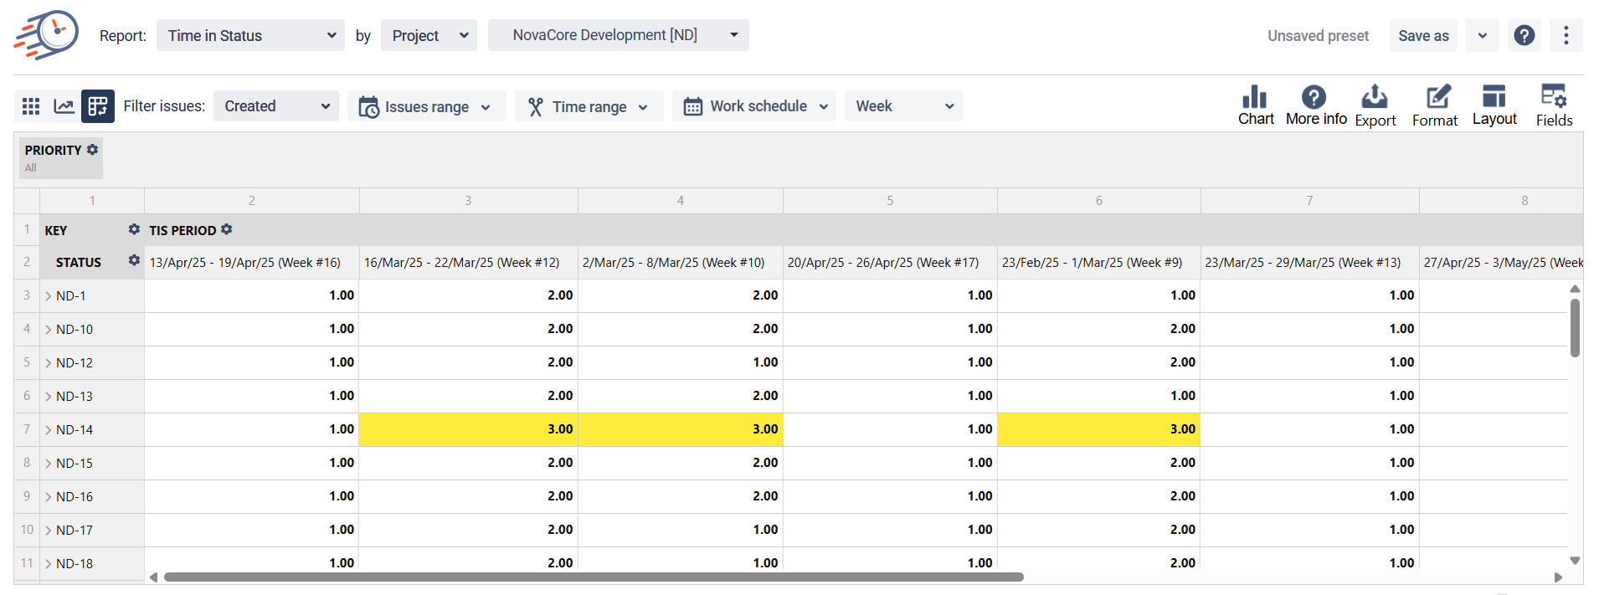Open the Layout options

point(1494,105)
